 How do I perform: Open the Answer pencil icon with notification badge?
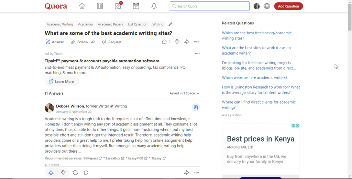118,6
